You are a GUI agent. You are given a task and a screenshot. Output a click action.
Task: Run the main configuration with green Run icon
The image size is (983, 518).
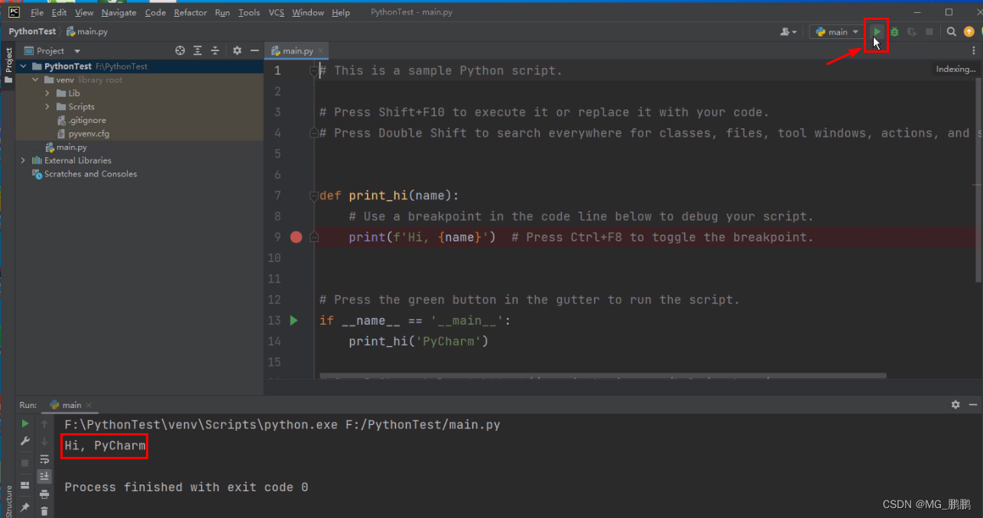pyautogui.click(x=876, y=31)
